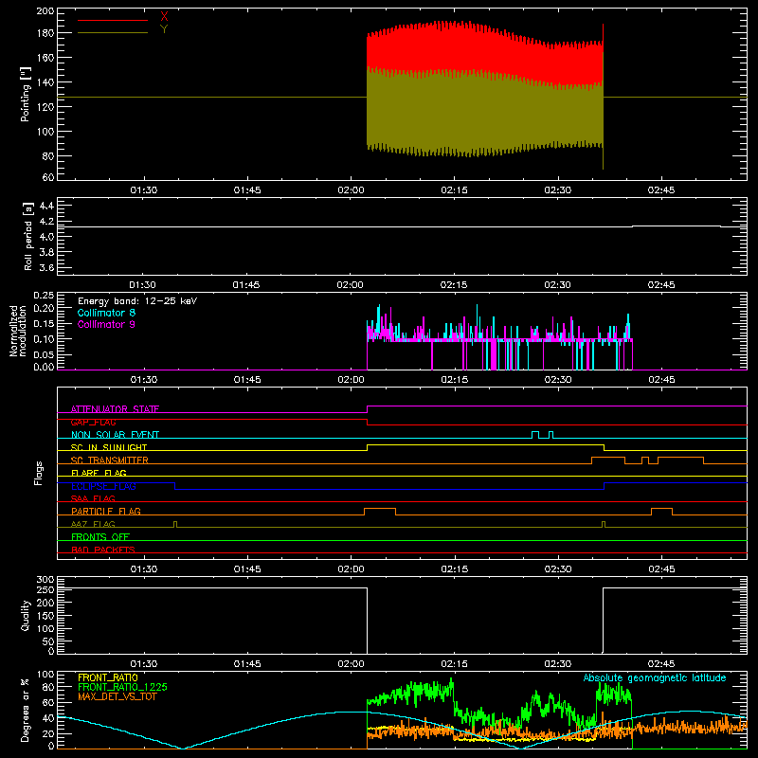
Task: Click the 250 tick on Quality axis
Action: click(45, 590)
